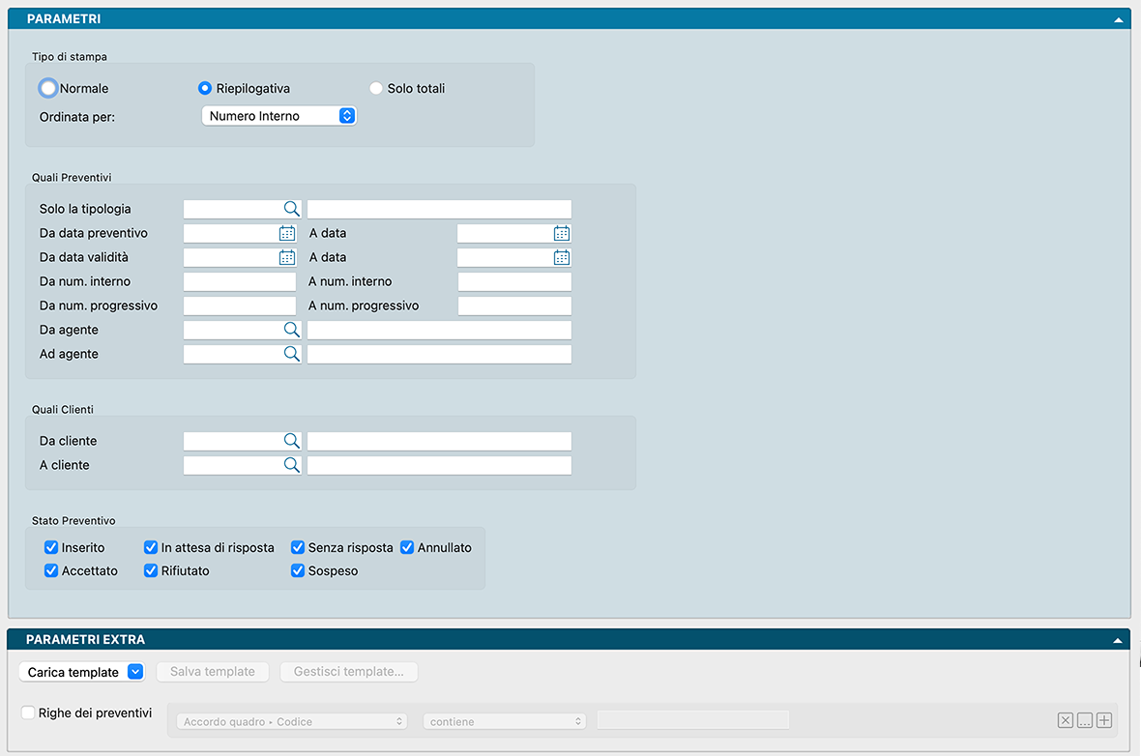
Task: Select the Normale print type
Action: 48,88
